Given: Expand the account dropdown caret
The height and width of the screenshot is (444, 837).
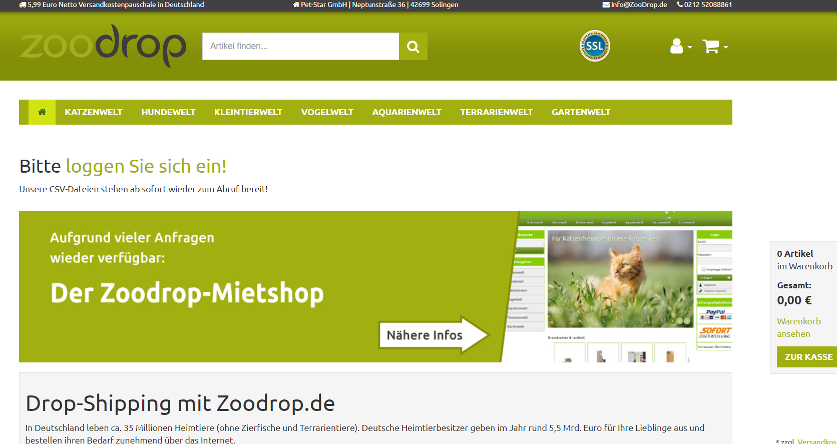Looking at the screenshot, I should click(690, 47).
